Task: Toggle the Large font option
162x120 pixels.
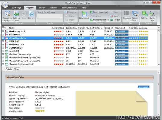Action: tap(152, 16)
